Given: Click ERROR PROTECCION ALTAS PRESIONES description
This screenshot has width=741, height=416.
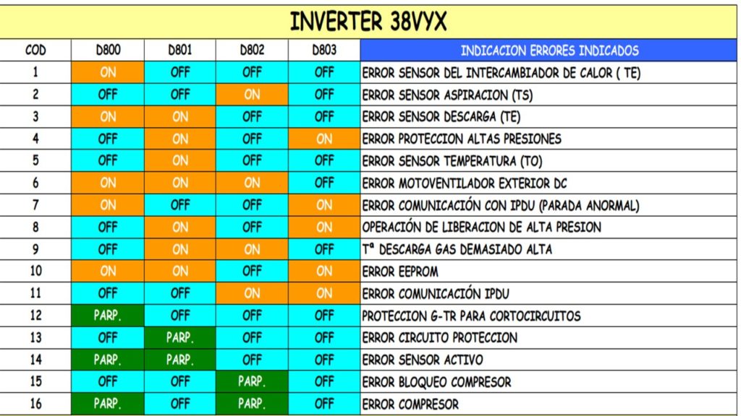Looking at the screenshot, I should pos(462,139).
